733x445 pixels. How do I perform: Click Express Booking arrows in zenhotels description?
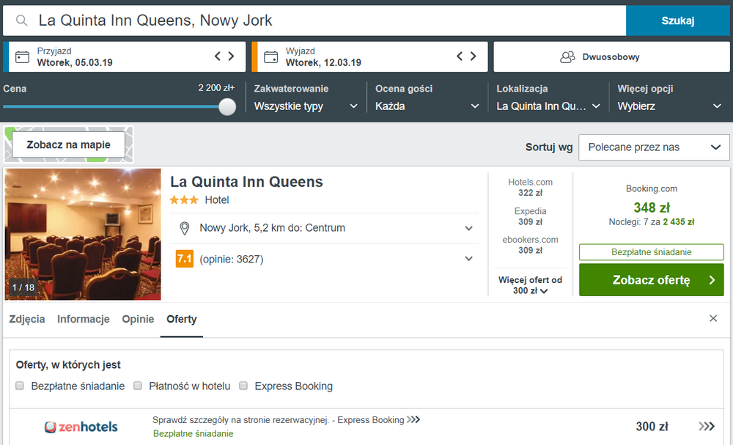coord(413,419)
